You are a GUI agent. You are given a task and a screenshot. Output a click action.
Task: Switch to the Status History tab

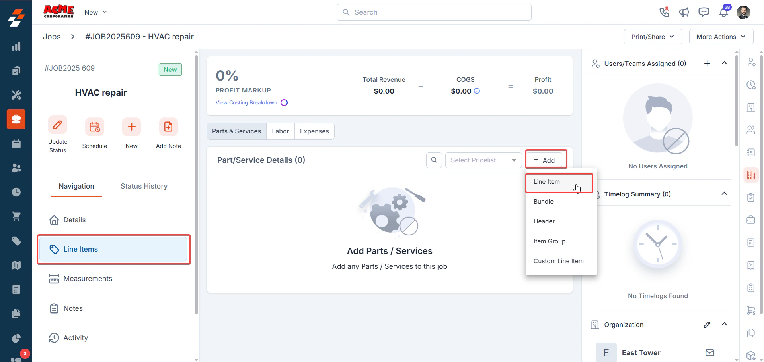[x=144, y=186]
